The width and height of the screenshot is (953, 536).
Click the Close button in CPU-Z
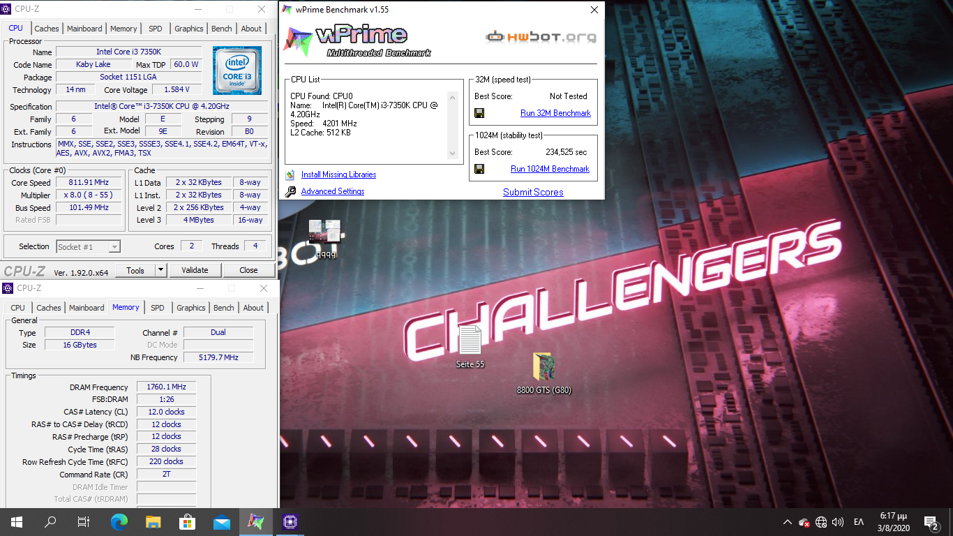click(248, 270)
